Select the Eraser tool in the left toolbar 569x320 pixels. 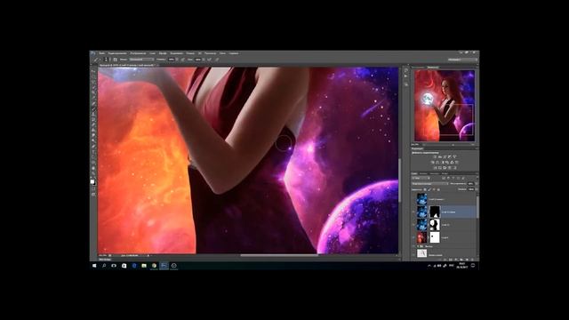(93, 124)
